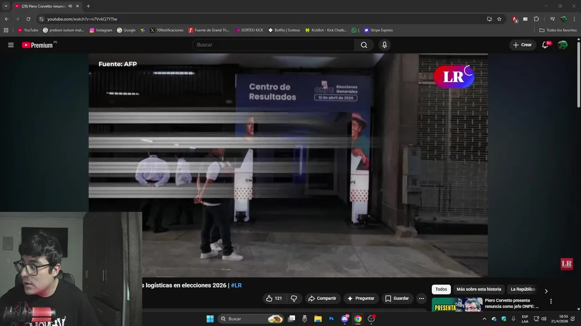The width and height of the screenshot is (581, 326).
Task: Open the BotRix | Sorteos bookmark
Action: [x=284, y=30]
